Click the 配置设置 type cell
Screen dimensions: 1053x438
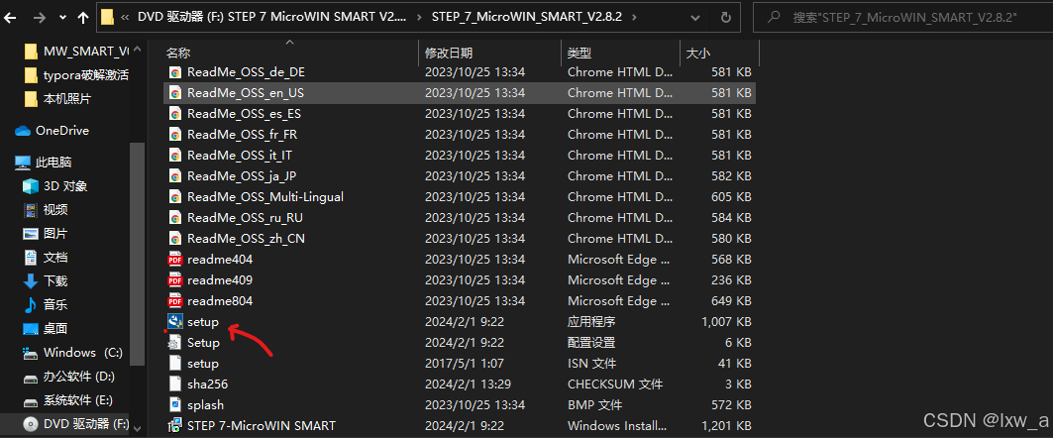click(x=591, y=343)
